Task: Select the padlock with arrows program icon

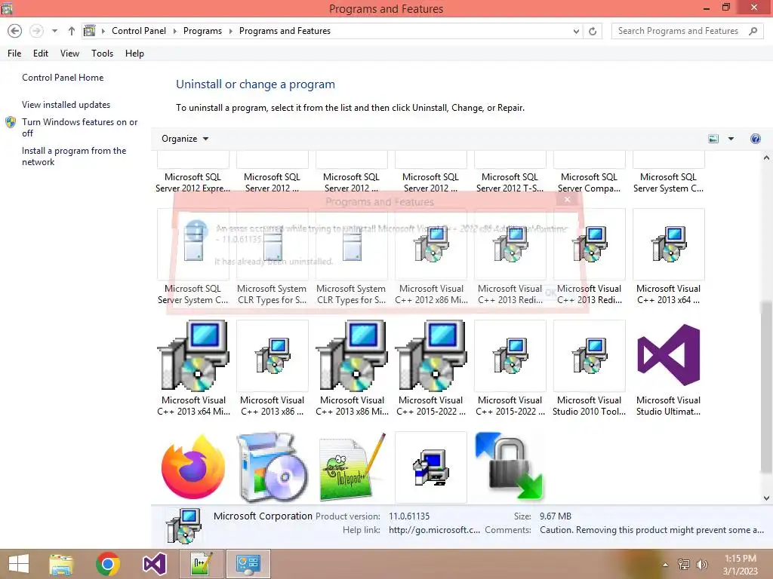Action: (x=510, y=467)
